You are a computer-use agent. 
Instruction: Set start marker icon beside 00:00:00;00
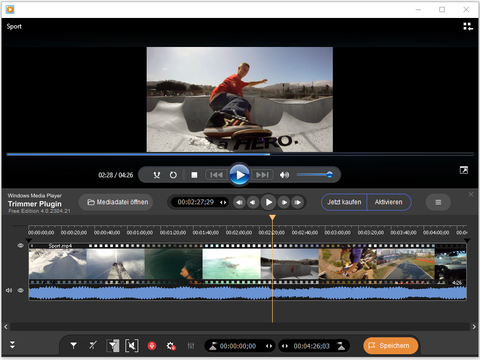point(213,346)
